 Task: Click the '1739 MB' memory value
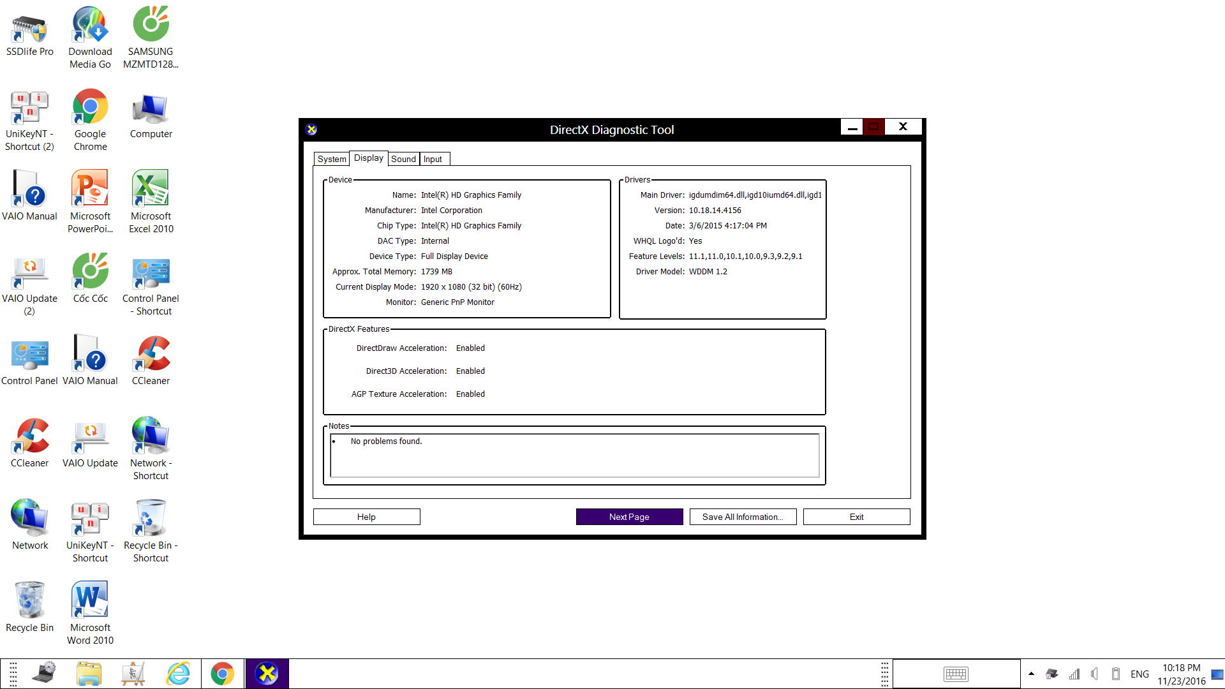(x=436, y=272)
